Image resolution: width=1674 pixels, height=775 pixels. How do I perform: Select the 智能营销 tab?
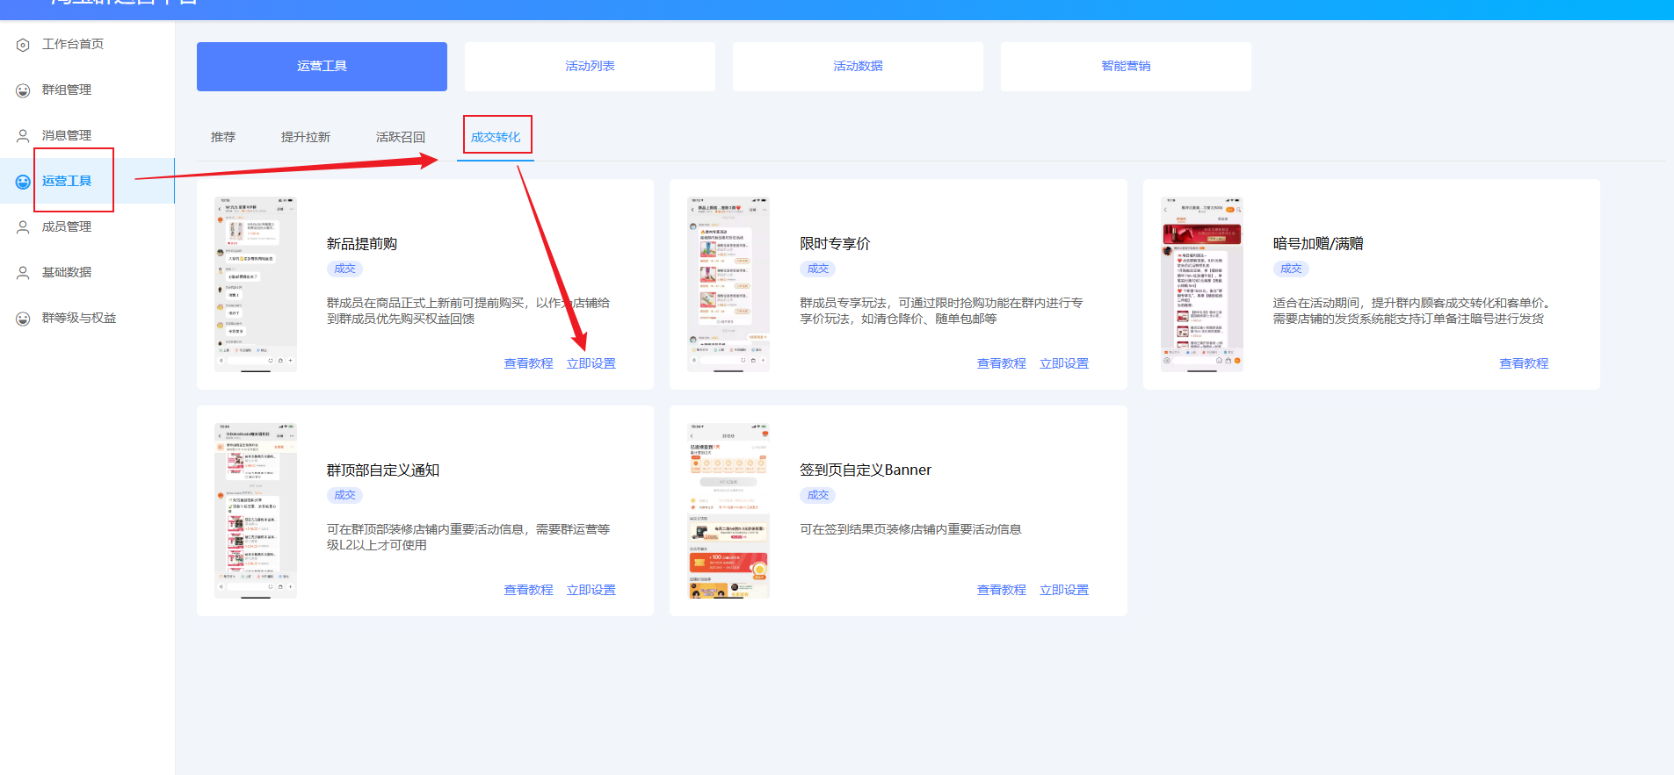[1126, 67]
